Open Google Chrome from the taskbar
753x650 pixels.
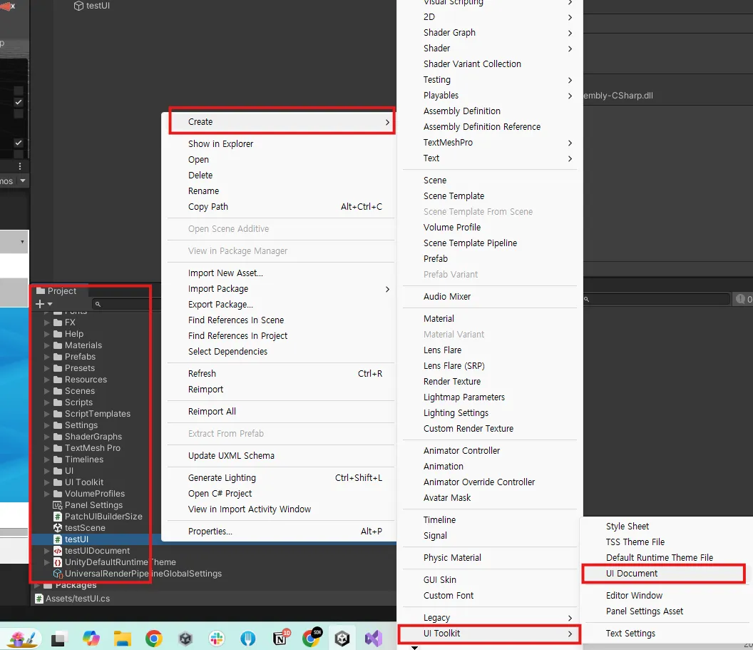(154, 639)
